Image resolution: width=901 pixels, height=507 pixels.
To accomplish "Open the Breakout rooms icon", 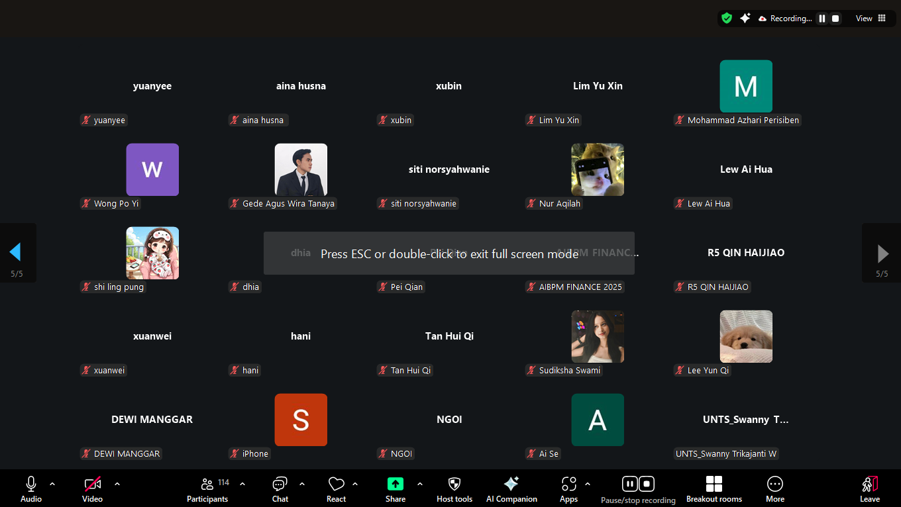I will pos(714,484).
